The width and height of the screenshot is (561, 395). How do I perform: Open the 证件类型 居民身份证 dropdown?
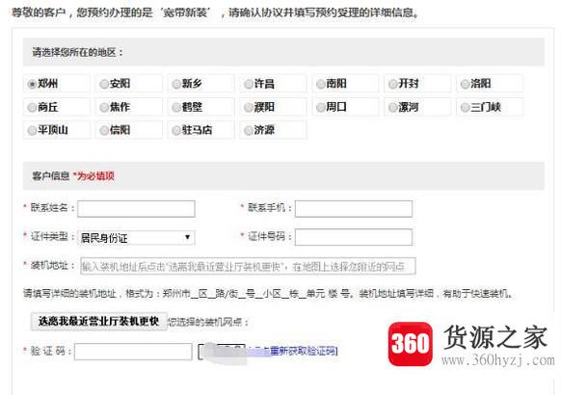click(x=136, y=238)
